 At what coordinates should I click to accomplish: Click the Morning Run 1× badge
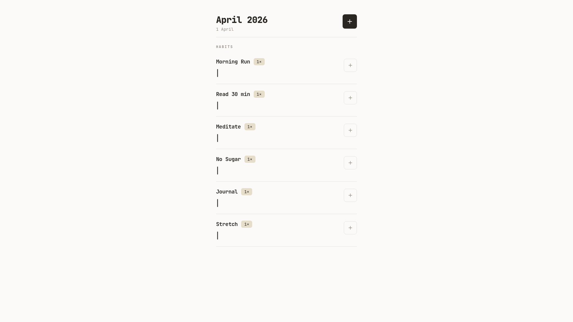pyautogui.click(x=259, y=62)
